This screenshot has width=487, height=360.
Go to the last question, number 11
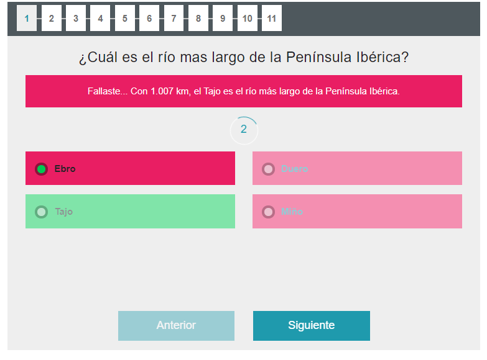[x=272, y=18]
